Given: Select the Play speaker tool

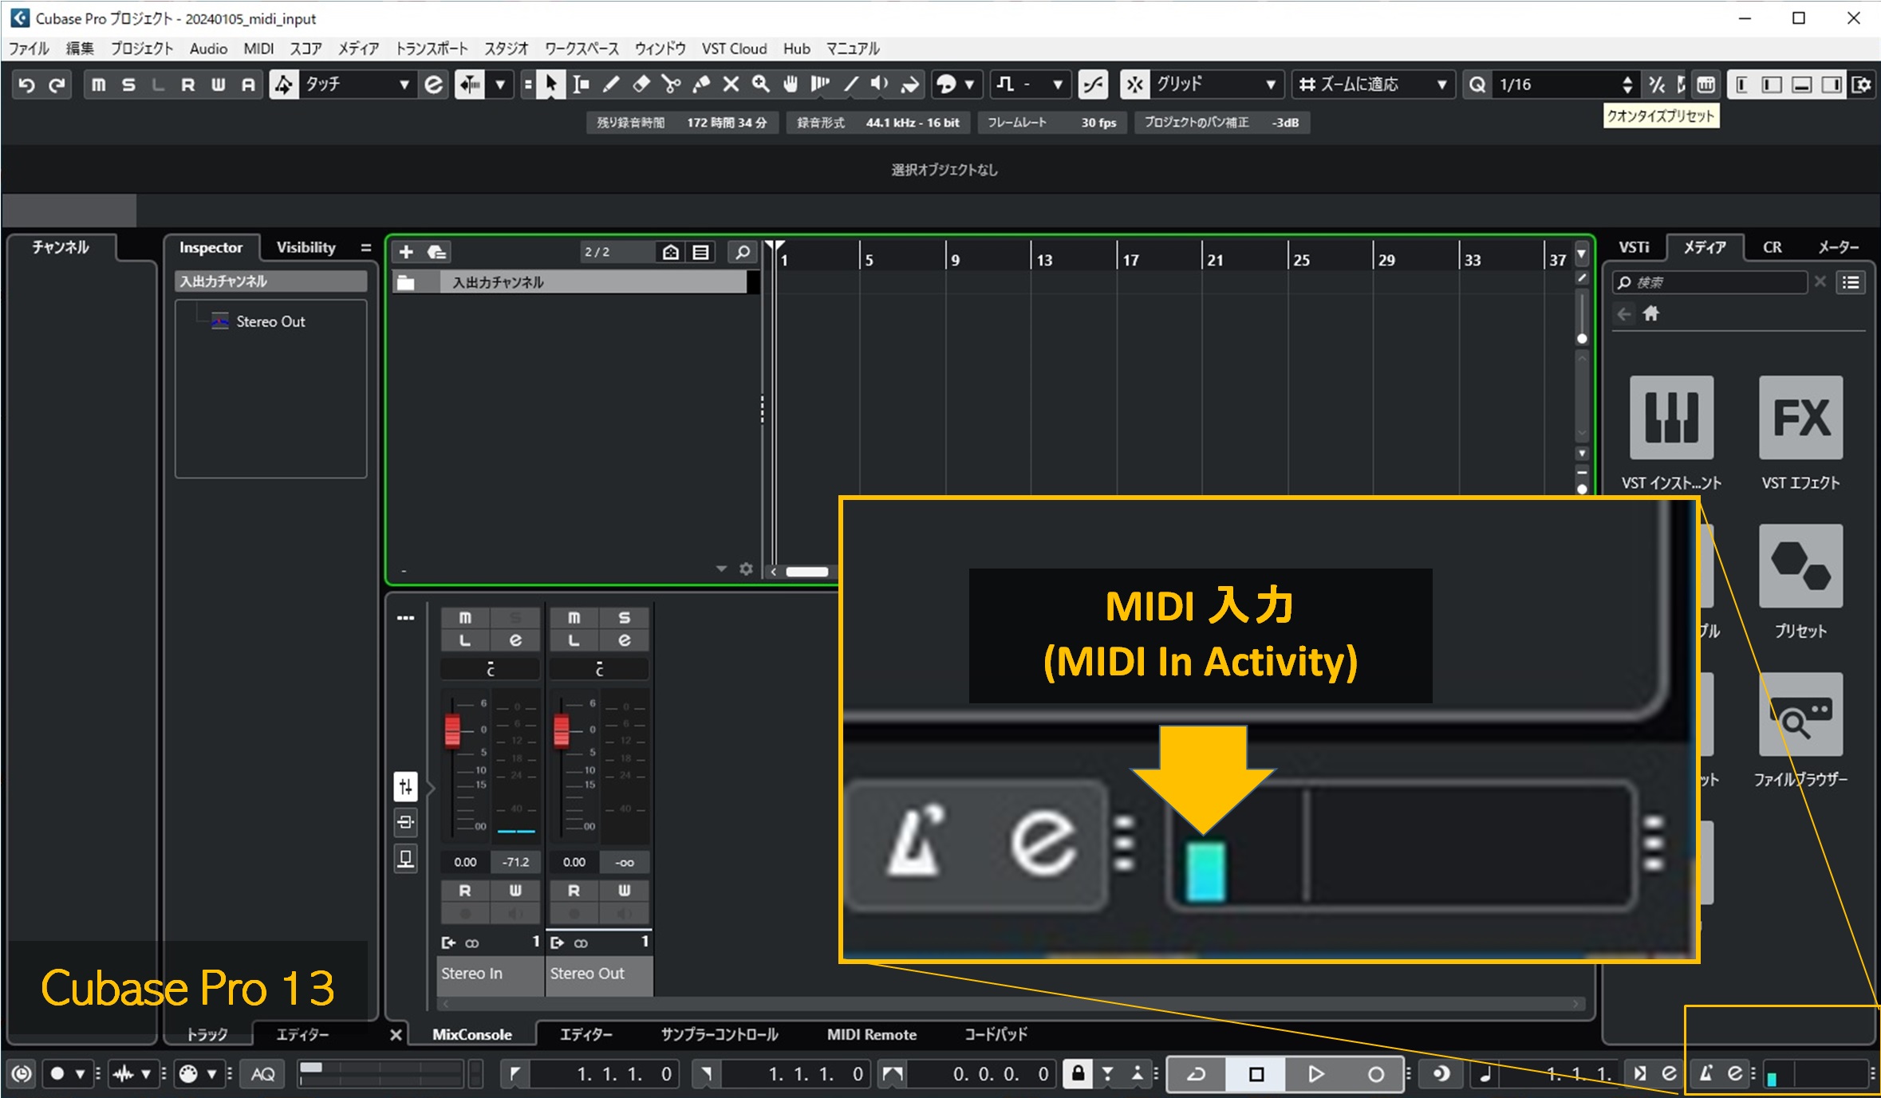Looking at the screenshot, I should tap(879, 85).
